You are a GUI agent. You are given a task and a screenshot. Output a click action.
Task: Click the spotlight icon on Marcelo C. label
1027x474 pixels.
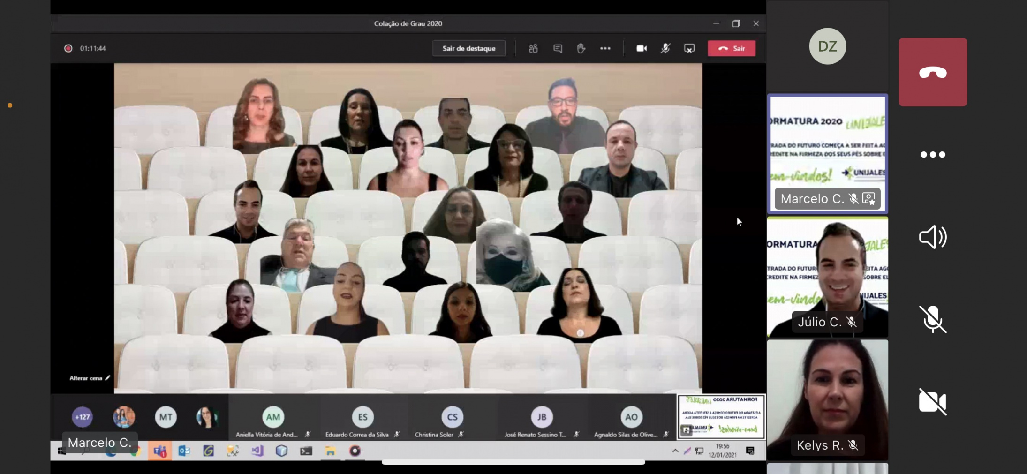click(868, 199)
